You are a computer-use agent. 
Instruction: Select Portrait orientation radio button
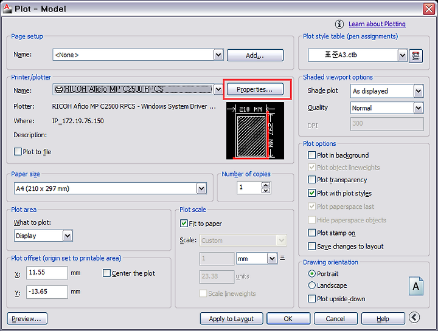tap(311, 273)
